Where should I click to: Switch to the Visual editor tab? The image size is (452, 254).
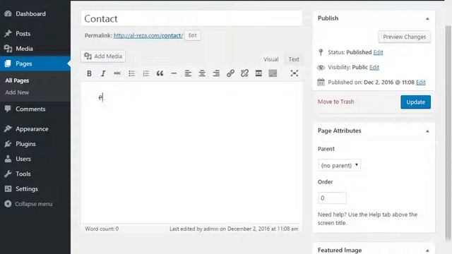pos(270,59)
